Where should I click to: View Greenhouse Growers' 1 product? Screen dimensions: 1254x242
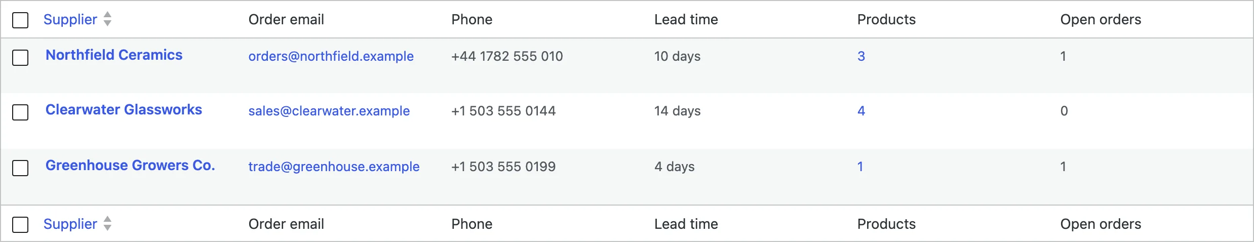(x=860, y=167)
